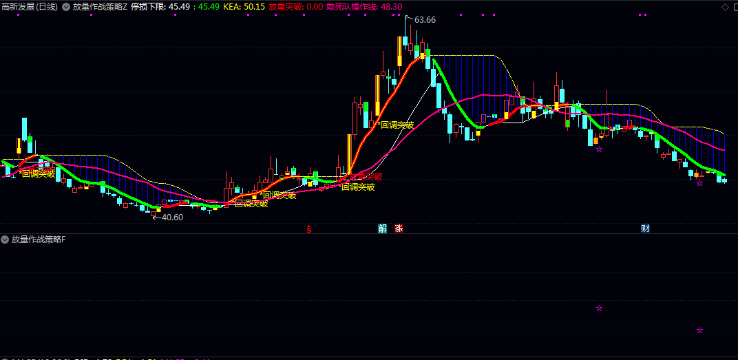Click the 40.60 low price label
Viewport: 738px width, 360px height.
172,218
